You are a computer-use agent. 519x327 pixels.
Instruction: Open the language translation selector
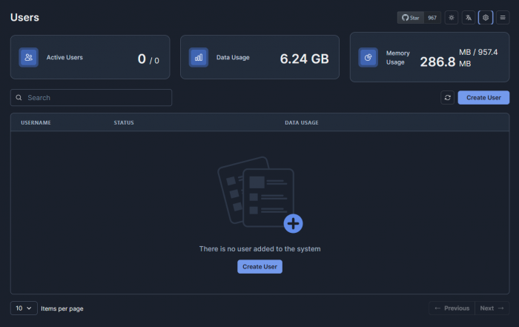point(469,17)
